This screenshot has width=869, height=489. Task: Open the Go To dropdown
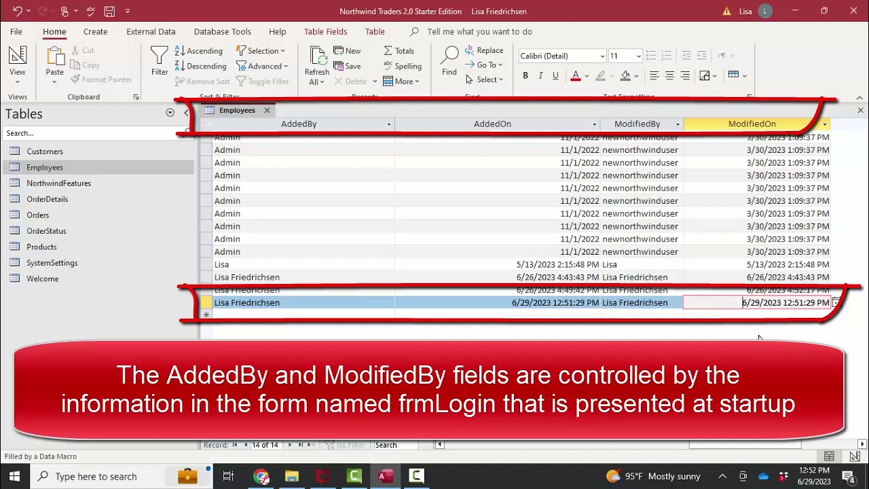484,65
